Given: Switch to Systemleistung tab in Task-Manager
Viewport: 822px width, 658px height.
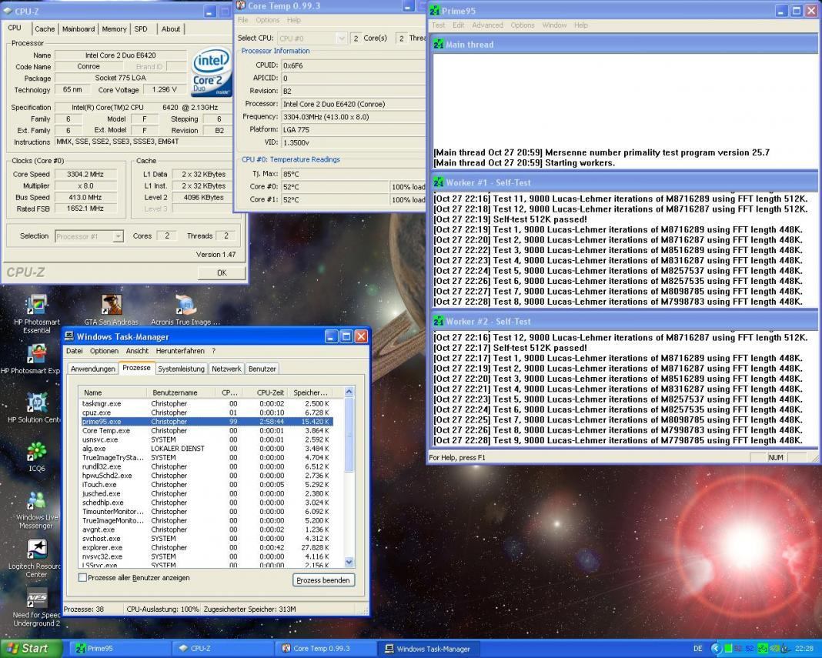Looking at the screenshot, I should pyautogui.click(x=182, y=369).
